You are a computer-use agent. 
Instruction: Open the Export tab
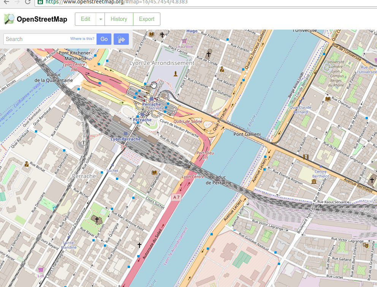(x=147, y=19)
